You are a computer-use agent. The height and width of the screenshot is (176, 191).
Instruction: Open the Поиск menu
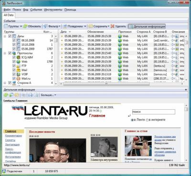click(x=17, y=10)
